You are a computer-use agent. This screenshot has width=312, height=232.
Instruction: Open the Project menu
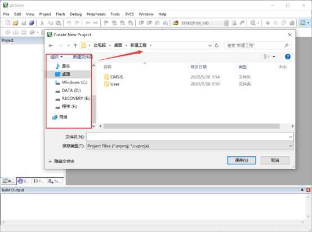tap(45, 14)
